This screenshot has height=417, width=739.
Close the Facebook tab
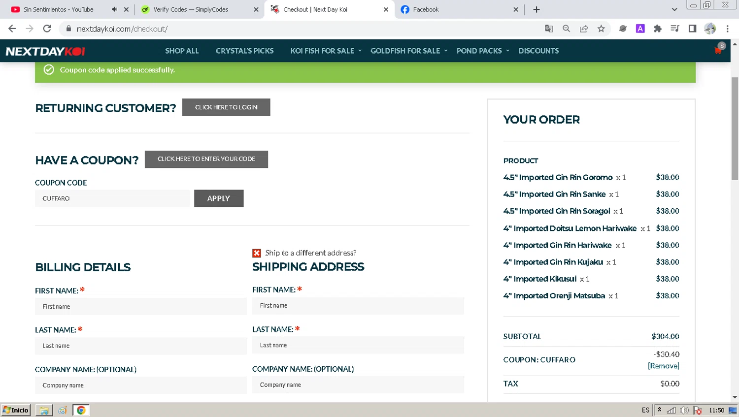[x=516, y=9]
